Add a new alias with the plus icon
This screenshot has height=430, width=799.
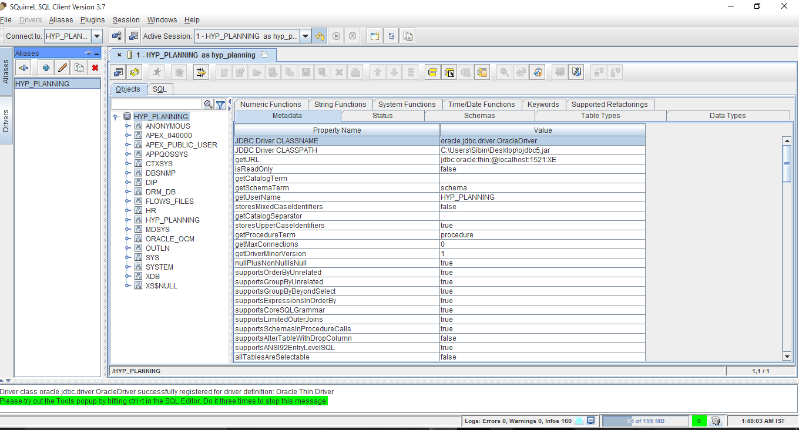point(46,68)
